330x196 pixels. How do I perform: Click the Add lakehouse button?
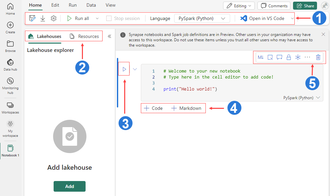click(69, 186)
